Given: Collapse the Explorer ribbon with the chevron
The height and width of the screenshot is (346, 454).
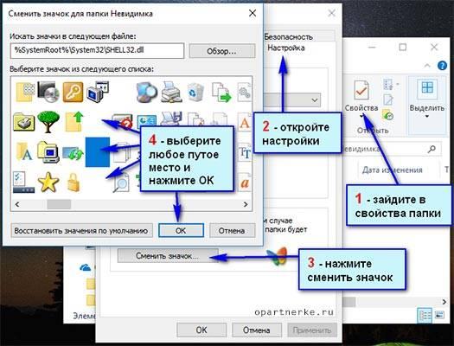Looking at the screenshot, I should [x=427, y=66].
